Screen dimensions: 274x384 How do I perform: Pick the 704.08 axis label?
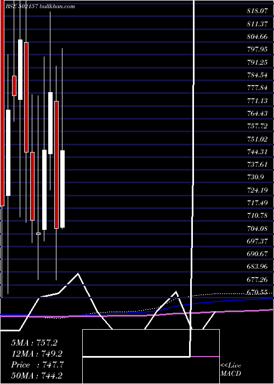tap(257, 228)
